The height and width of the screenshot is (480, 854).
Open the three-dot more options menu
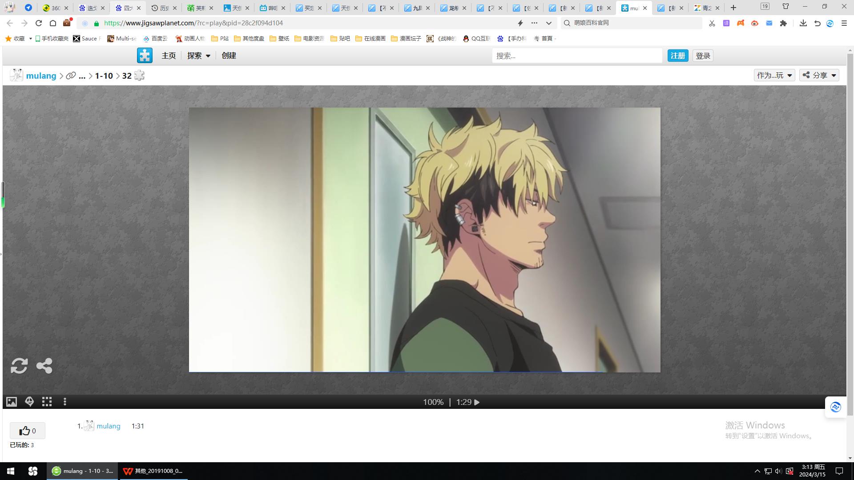click(x=65, y=402)
